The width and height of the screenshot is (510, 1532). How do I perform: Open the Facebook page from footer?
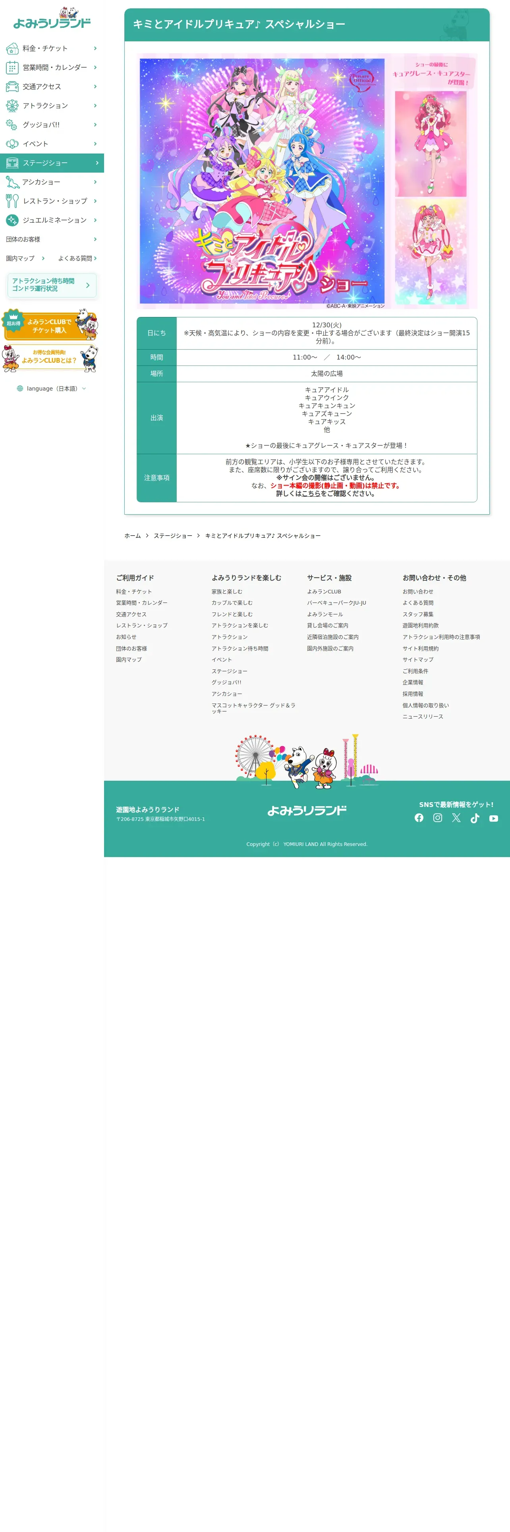pos(419,818)
